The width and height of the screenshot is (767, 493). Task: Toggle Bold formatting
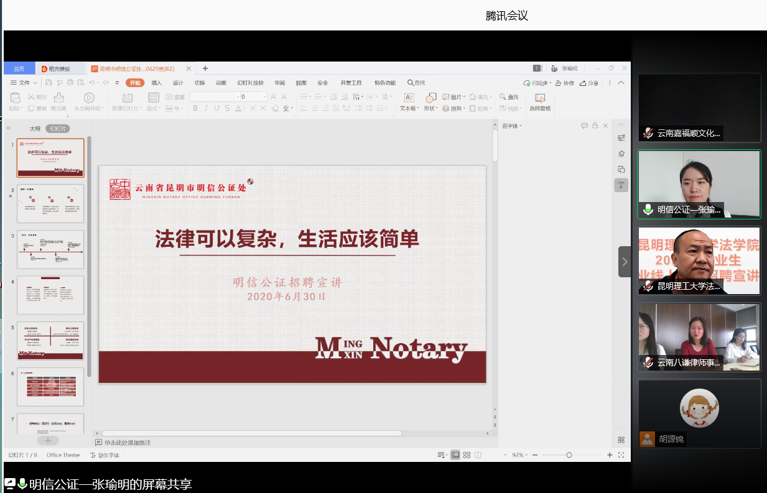click(195, 108)
